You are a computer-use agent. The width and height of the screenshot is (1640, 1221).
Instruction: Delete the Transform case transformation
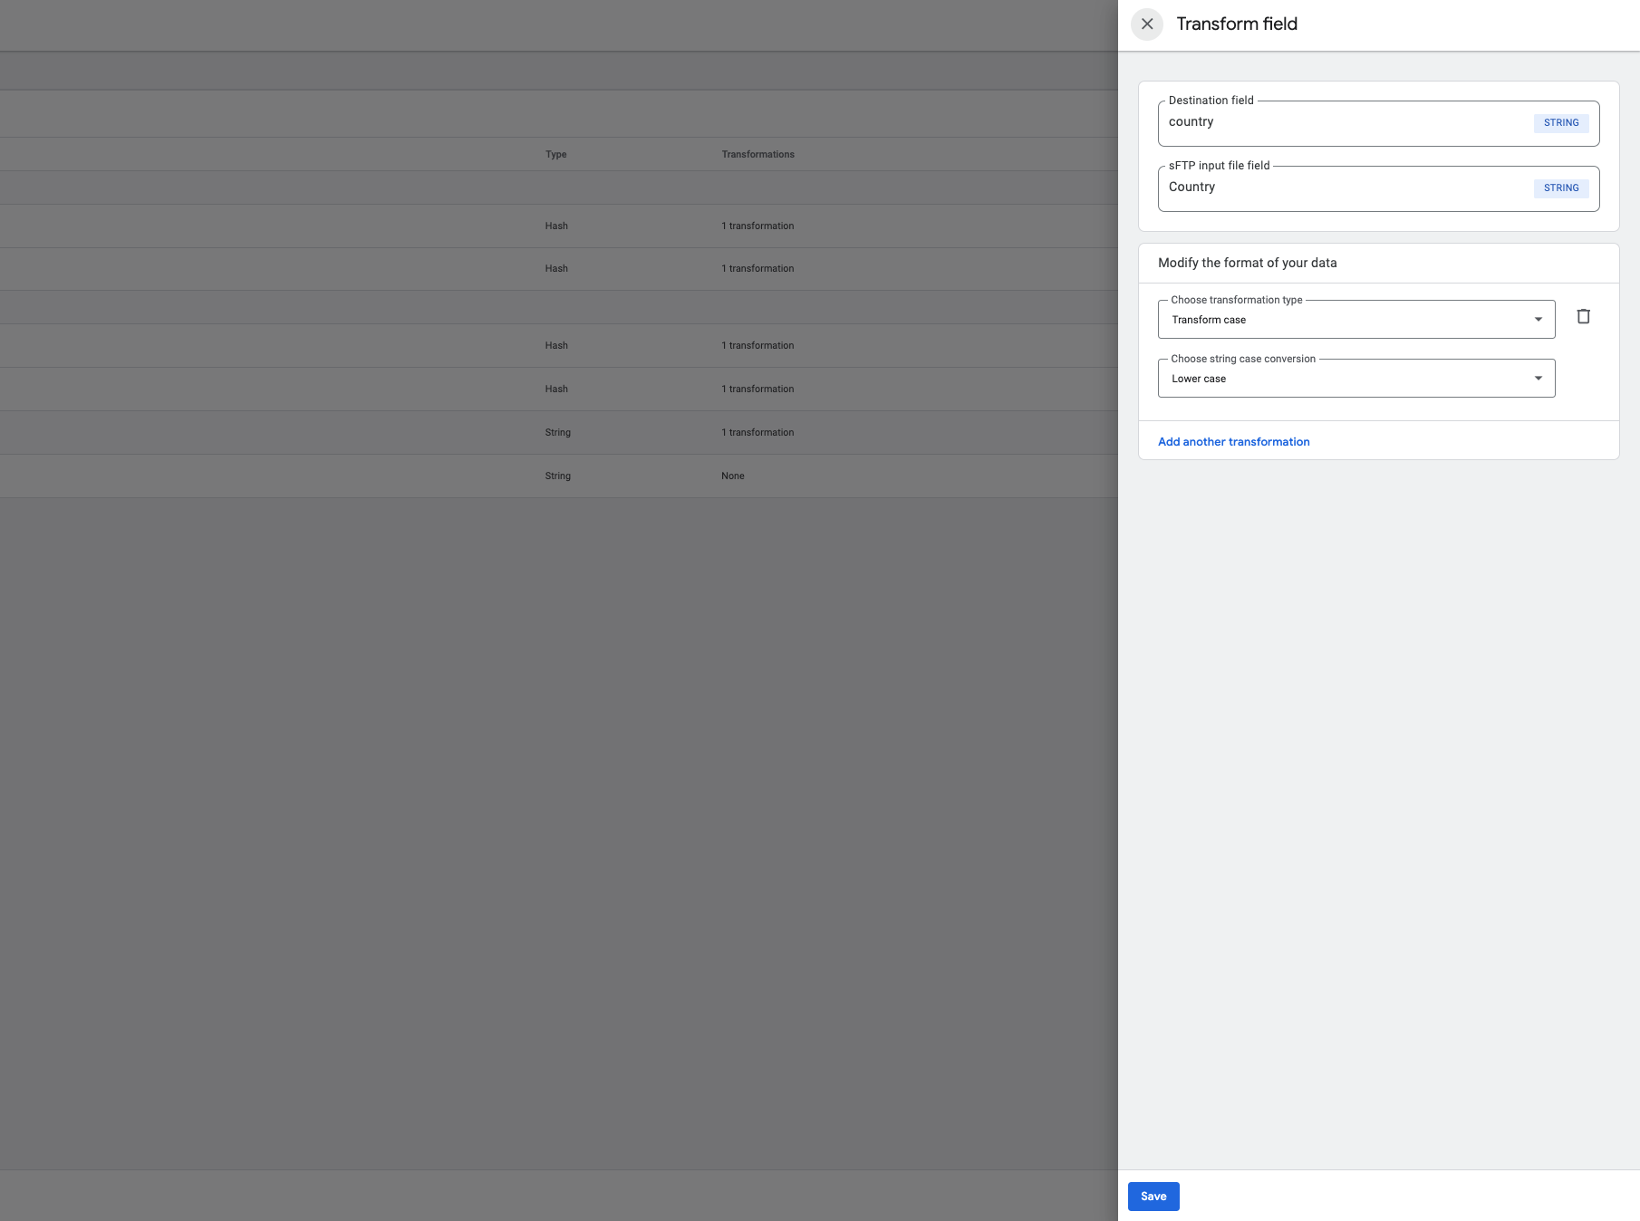[1583, 316]
